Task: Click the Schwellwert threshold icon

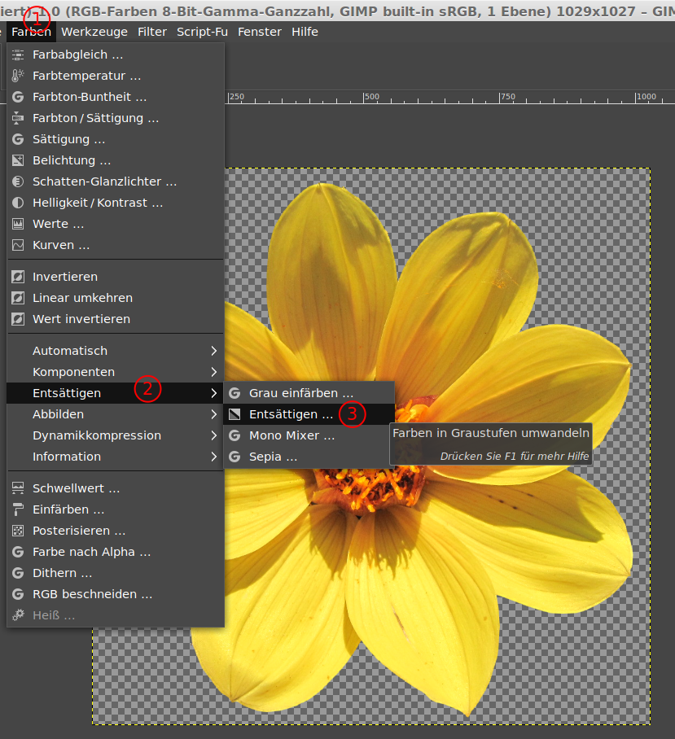Action: pos(18,488)
